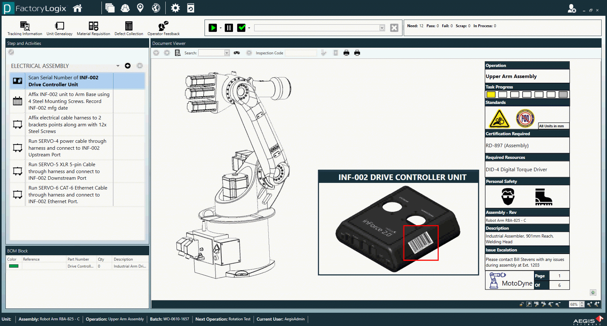The height and width of the screenshot is (326, 607).
Task: Click the stacked windows icon in title bar
Action: [x=110, y=8]
